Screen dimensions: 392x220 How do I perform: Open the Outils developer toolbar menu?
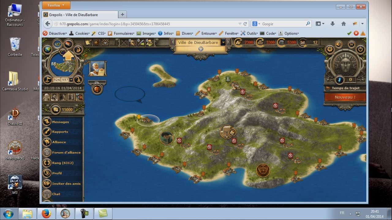(x=249, y=33)
